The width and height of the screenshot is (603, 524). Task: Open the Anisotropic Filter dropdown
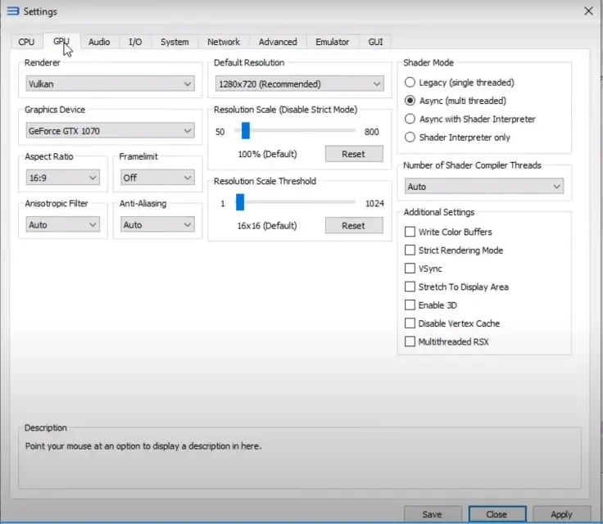coord(63,224)
